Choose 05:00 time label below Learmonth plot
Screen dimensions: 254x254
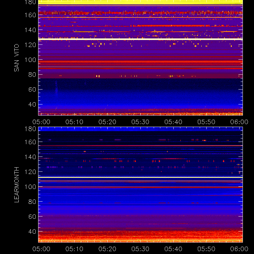41,249
